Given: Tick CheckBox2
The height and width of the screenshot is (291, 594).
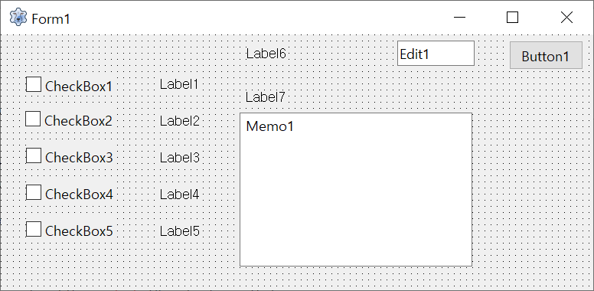Looking at the screenshot, I should coord(33,119).
